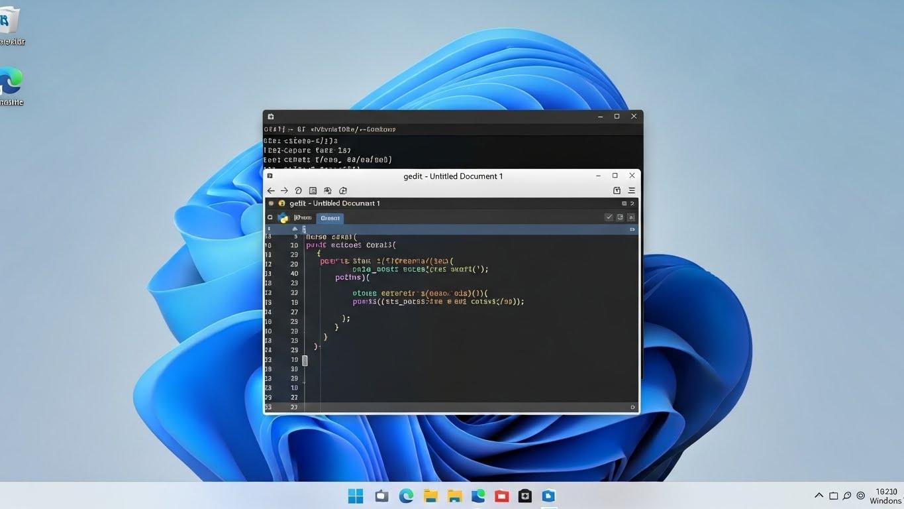Open the Undo history icon in the toolbar
Screen dimensions: 904x509
click(x=298, y=190)
